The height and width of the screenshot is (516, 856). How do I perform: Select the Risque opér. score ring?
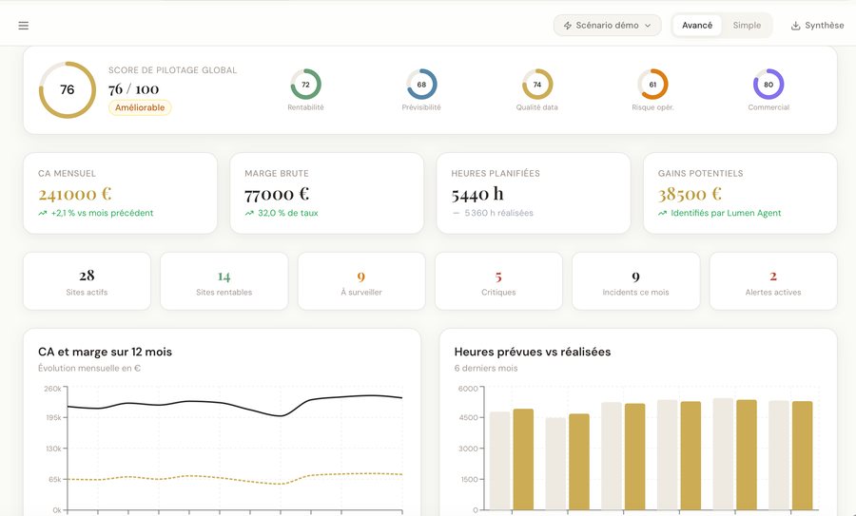pyautogui.click(x=652, y=84)
